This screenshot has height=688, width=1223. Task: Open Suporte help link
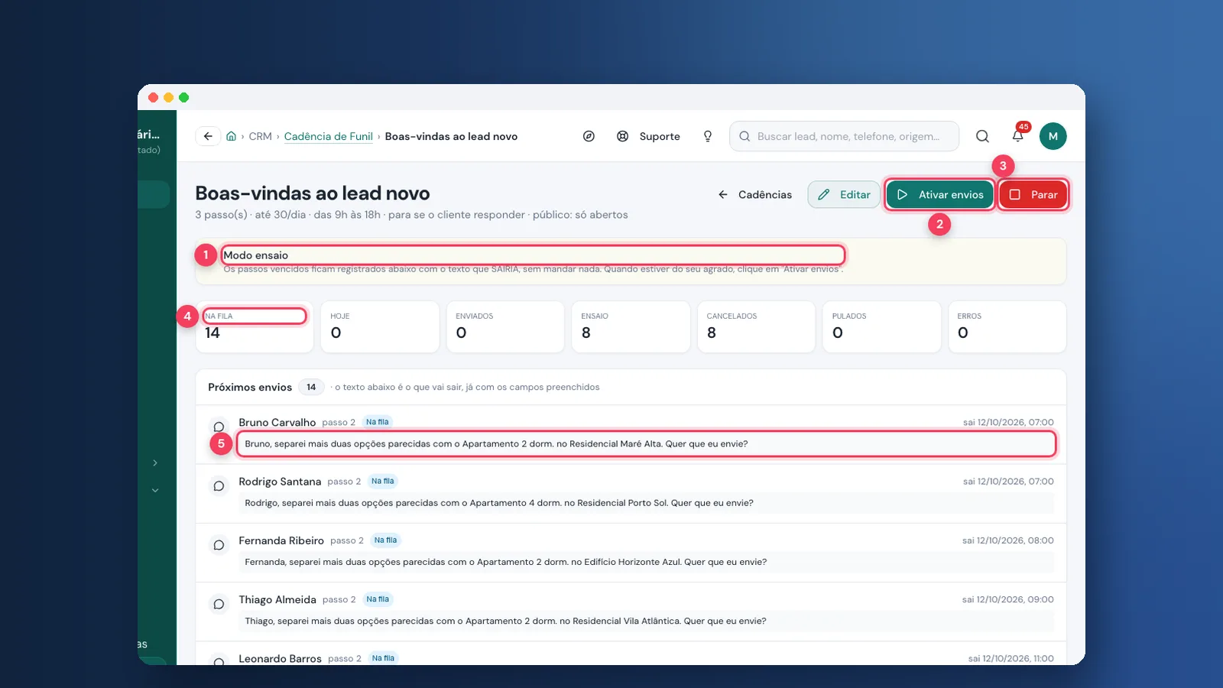point(649,136)
